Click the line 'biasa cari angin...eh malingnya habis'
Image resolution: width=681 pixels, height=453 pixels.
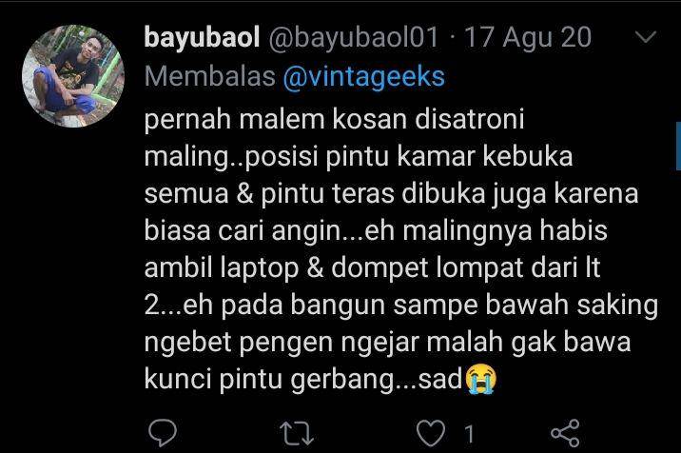pos(376,231)
